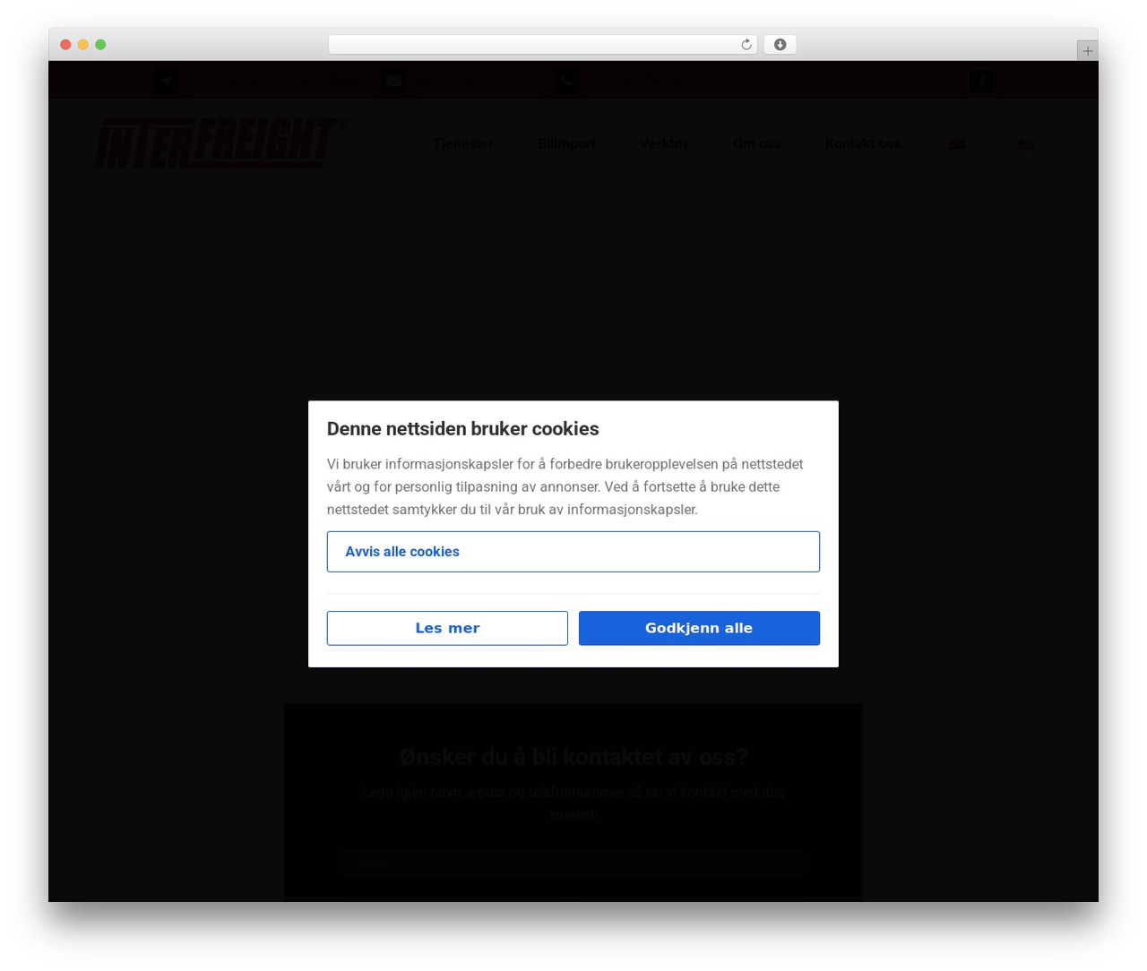This screenshot has width=1147, height=971.
Task: Reject cookies with Avvis alle cookies
Action: [x=573, y=552]
